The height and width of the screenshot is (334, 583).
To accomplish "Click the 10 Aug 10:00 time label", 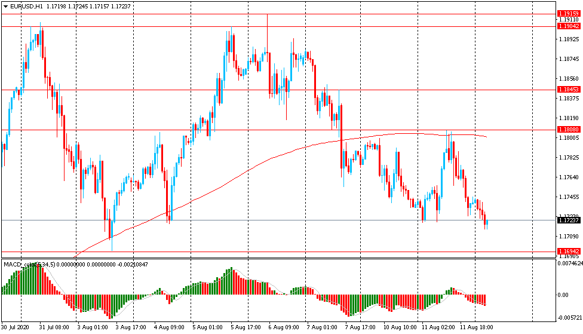I will (x=400, y=327).
